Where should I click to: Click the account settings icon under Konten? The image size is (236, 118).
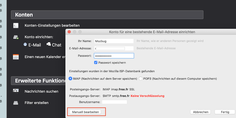tap(16, 26)
